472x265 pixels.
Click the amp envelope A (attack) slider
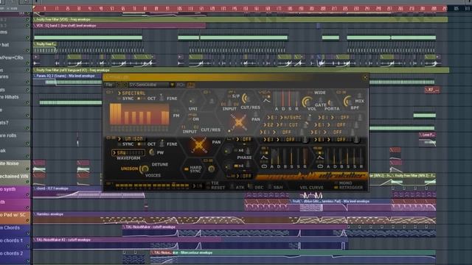pyautogui.click(x=277, y=99)
